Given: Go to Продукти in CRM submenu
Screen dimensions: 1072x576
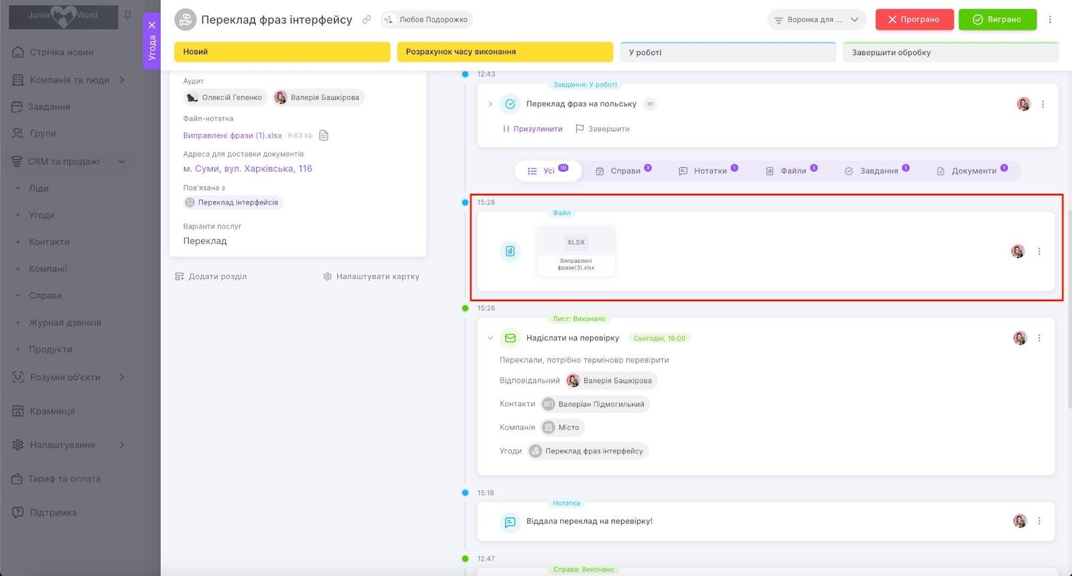Looking at the screenshot, I should click(x=50, y=349).
